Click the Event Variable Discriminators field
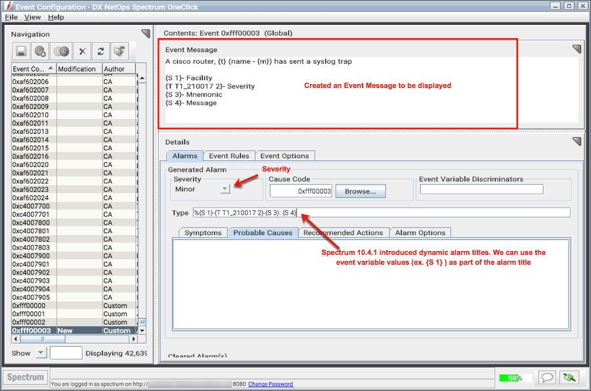The image size is (591, 391). pos(482,189)
